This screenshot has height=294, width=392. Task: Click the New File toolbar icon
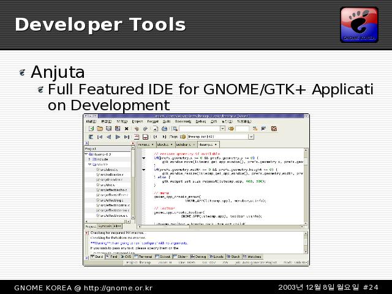click(91, 129)
